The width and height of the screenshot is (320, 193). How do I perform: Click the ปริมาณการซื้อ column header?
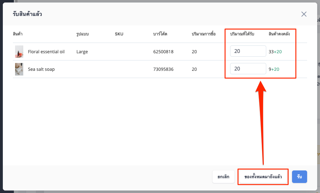click(x=203, y=34)
